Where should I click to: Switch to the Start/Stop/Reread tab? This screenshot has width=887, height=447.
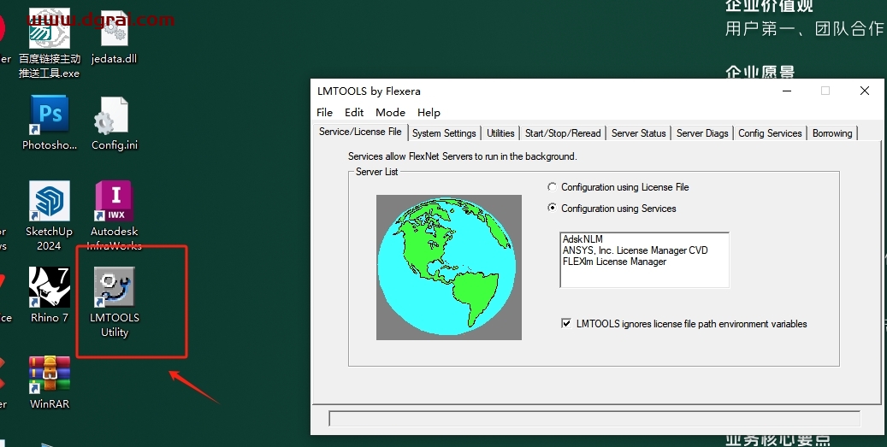click(x=562, y=133)
